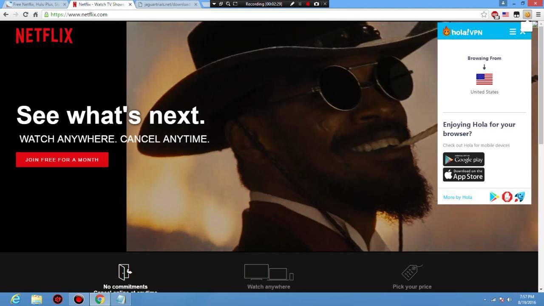
Task: Launch Internet Explorer from taskbar
Action: coord(16,299)
